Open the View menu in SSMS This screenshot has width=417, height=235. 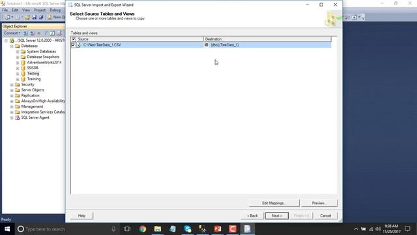click(x=26, y=10)
